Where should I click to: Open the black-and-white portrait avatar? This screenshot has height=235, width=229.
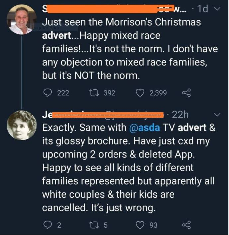22,125
